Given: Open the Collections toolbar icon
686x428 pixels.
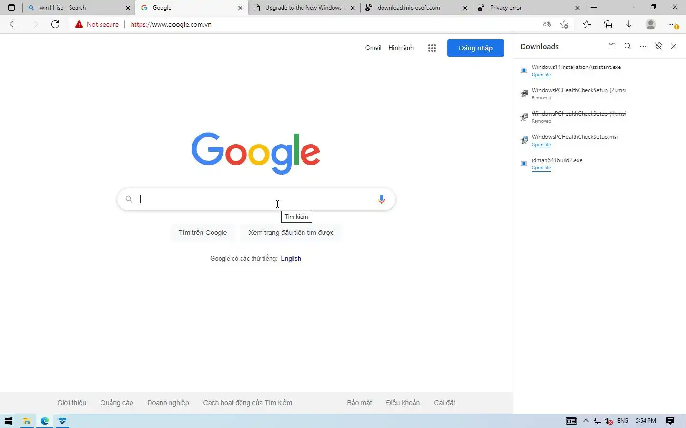Looking at the screenshot, I should 608,24.
